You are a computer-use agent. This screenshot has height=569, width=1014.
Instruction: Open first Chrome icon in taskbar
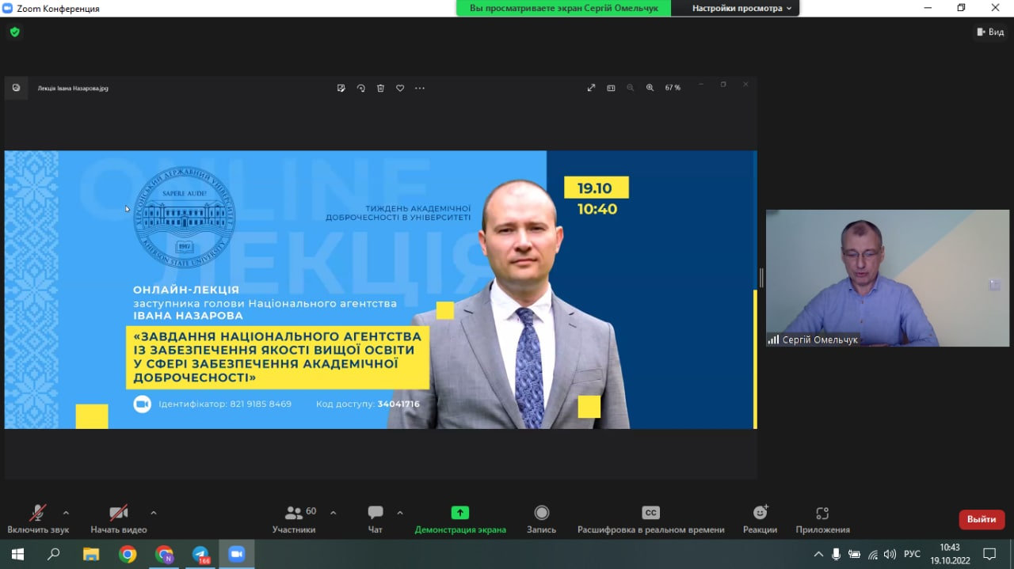coord(128,554)
